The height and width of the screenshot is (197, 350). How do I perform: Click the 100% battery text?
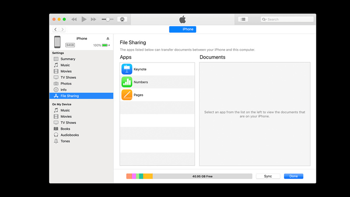97,46
